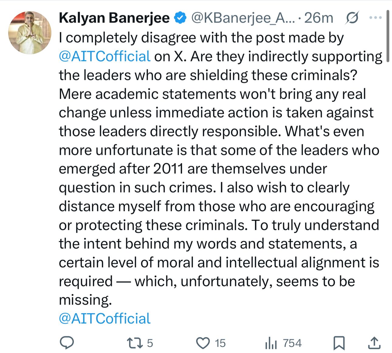Image resolution: width=392 pixels, height=353 pixels.
Task: Bookmark this post
Action: click(339, 343)
